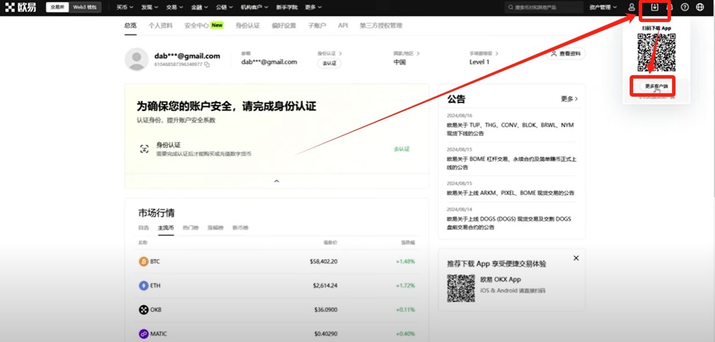715x342 pixels.
Task: Switch to the 交易所 toggle
Action: pos(58,7)
